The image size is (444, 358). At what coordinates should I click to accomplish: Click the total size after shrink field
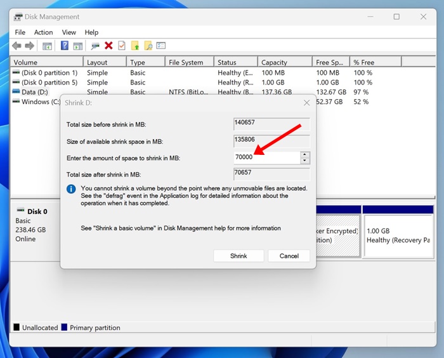pos(271,174)
